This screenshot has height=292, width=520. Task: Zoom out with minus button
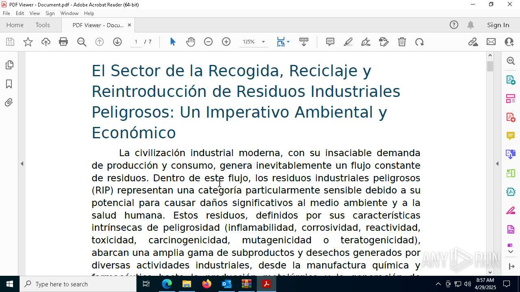click(208, 42)
